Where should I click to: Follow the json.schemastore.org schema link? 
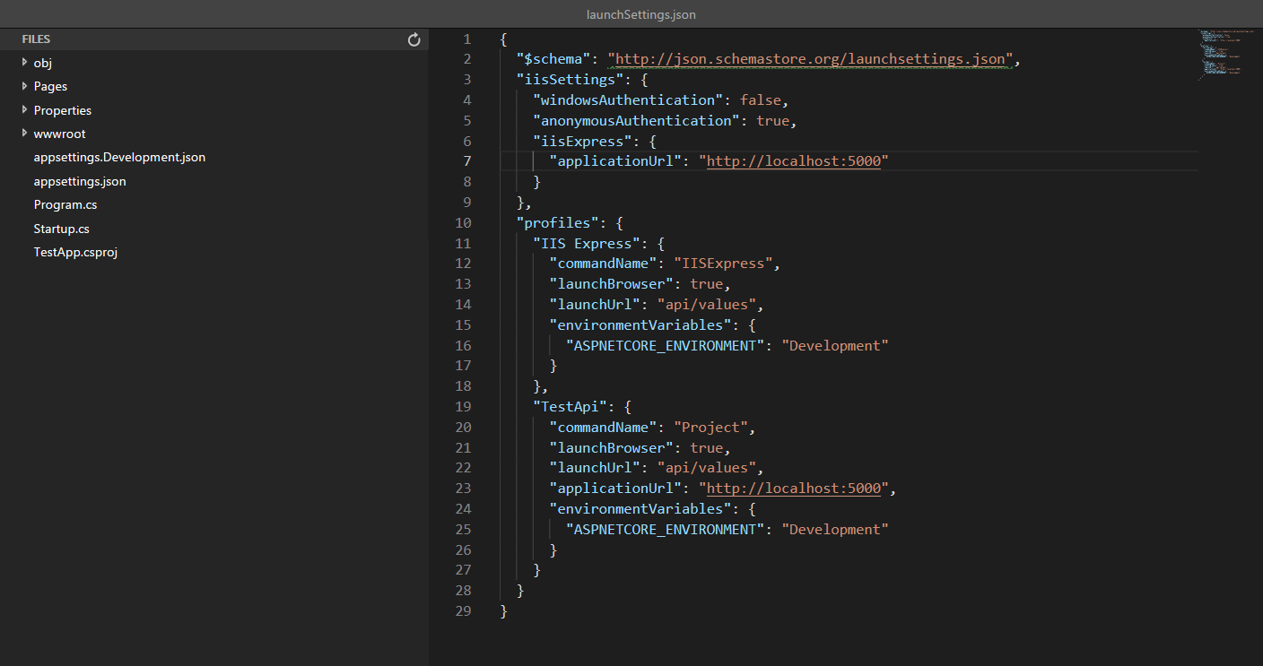point(811,59)
